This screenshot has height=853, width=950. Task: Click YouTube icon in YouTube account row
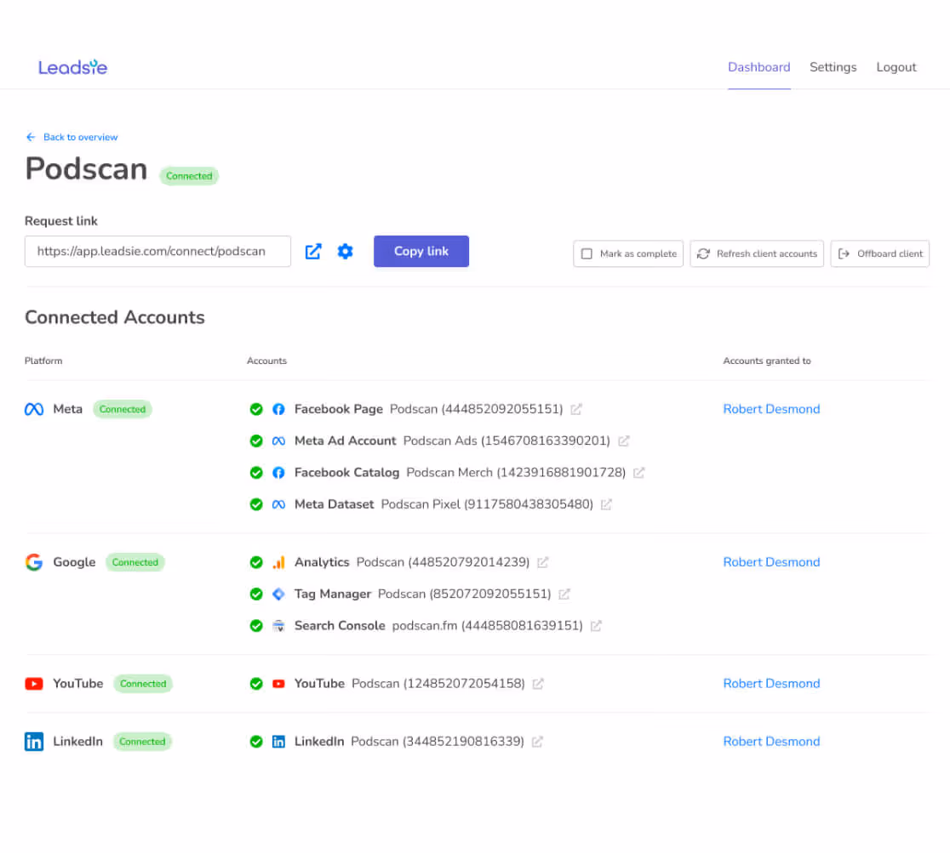278,684
